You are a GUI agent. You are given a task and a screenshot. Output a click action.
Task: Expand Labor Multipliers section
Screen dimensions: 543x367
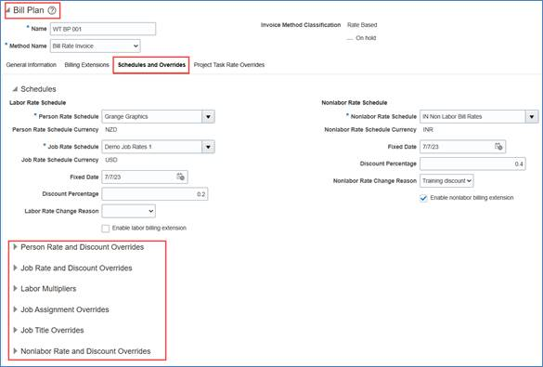15,288
